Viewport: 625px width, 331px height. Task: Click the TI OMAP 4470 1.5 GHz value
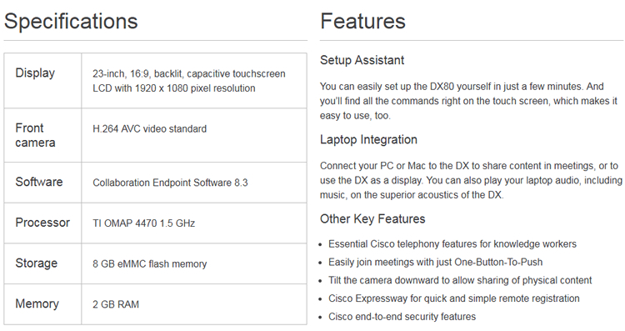pyautogui.click(x=144, y=223)
